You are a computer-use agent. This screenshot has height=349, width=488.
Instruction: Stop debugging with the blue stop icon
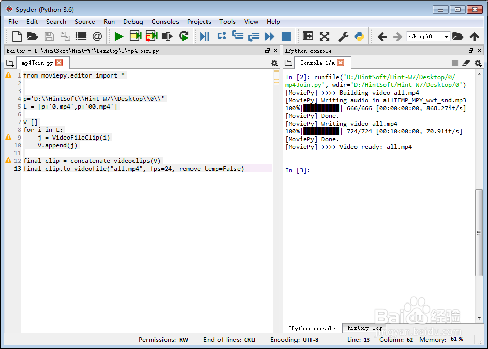point(286,36)
